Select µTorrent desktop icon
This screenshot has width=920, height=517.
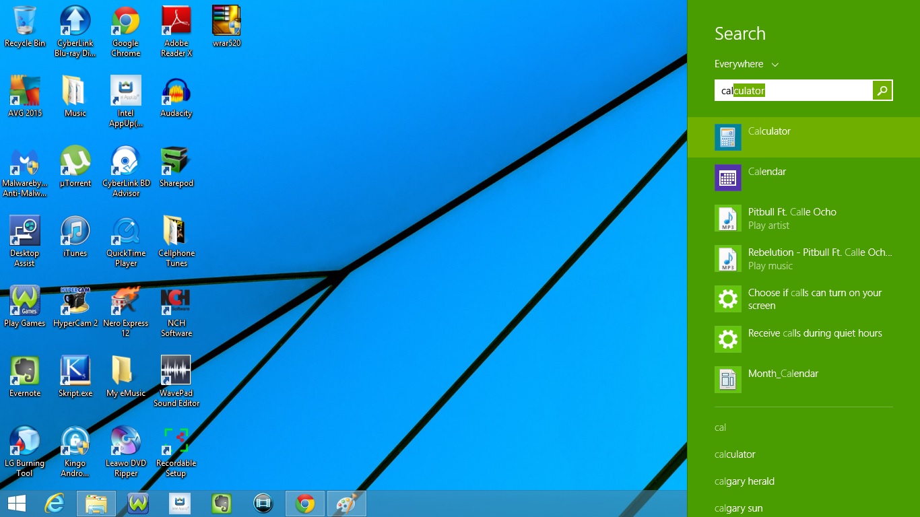75,166
